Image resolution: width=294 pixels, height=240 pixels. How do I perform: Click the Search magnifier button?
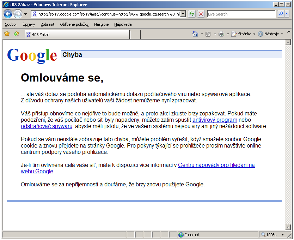(281, 14)
